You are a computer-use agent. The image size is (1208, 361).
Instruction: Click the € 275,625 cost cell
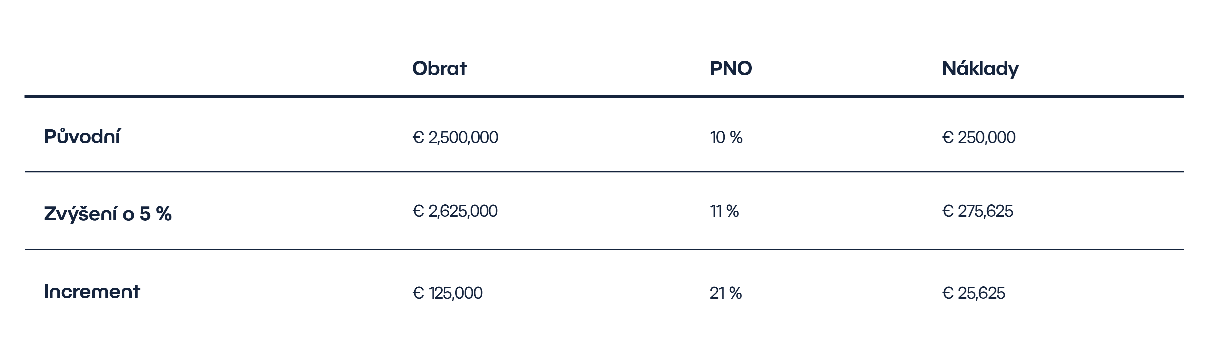tap(978, 211)
